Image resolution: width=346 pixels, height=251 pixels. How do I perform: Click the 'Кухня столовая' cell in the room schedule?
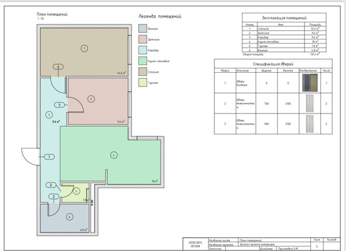(281, 41)
